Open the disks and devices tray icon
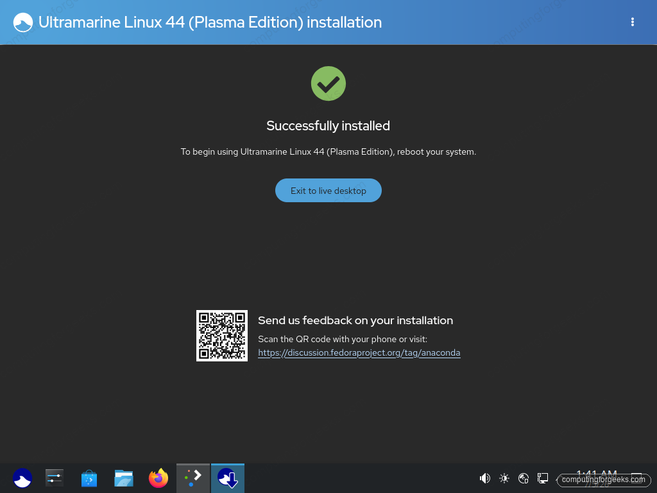 pyautogui.click(x=524, y=478)
